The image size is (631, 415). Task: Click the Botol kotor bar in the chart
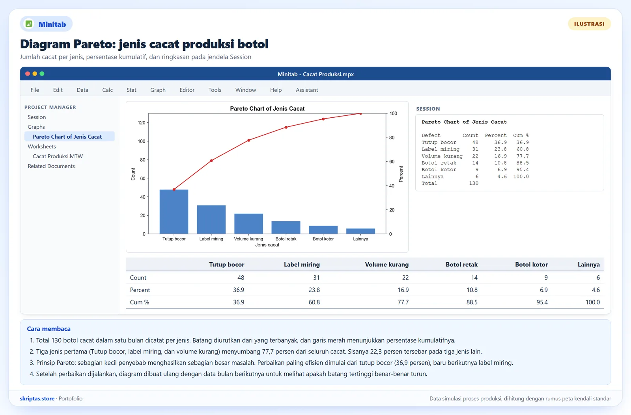coord(323,230)
